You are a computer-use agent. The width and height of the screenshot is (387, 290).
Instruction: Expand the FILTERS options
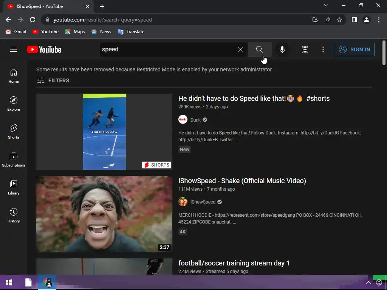pyautogui.click(x=53, y=80)
